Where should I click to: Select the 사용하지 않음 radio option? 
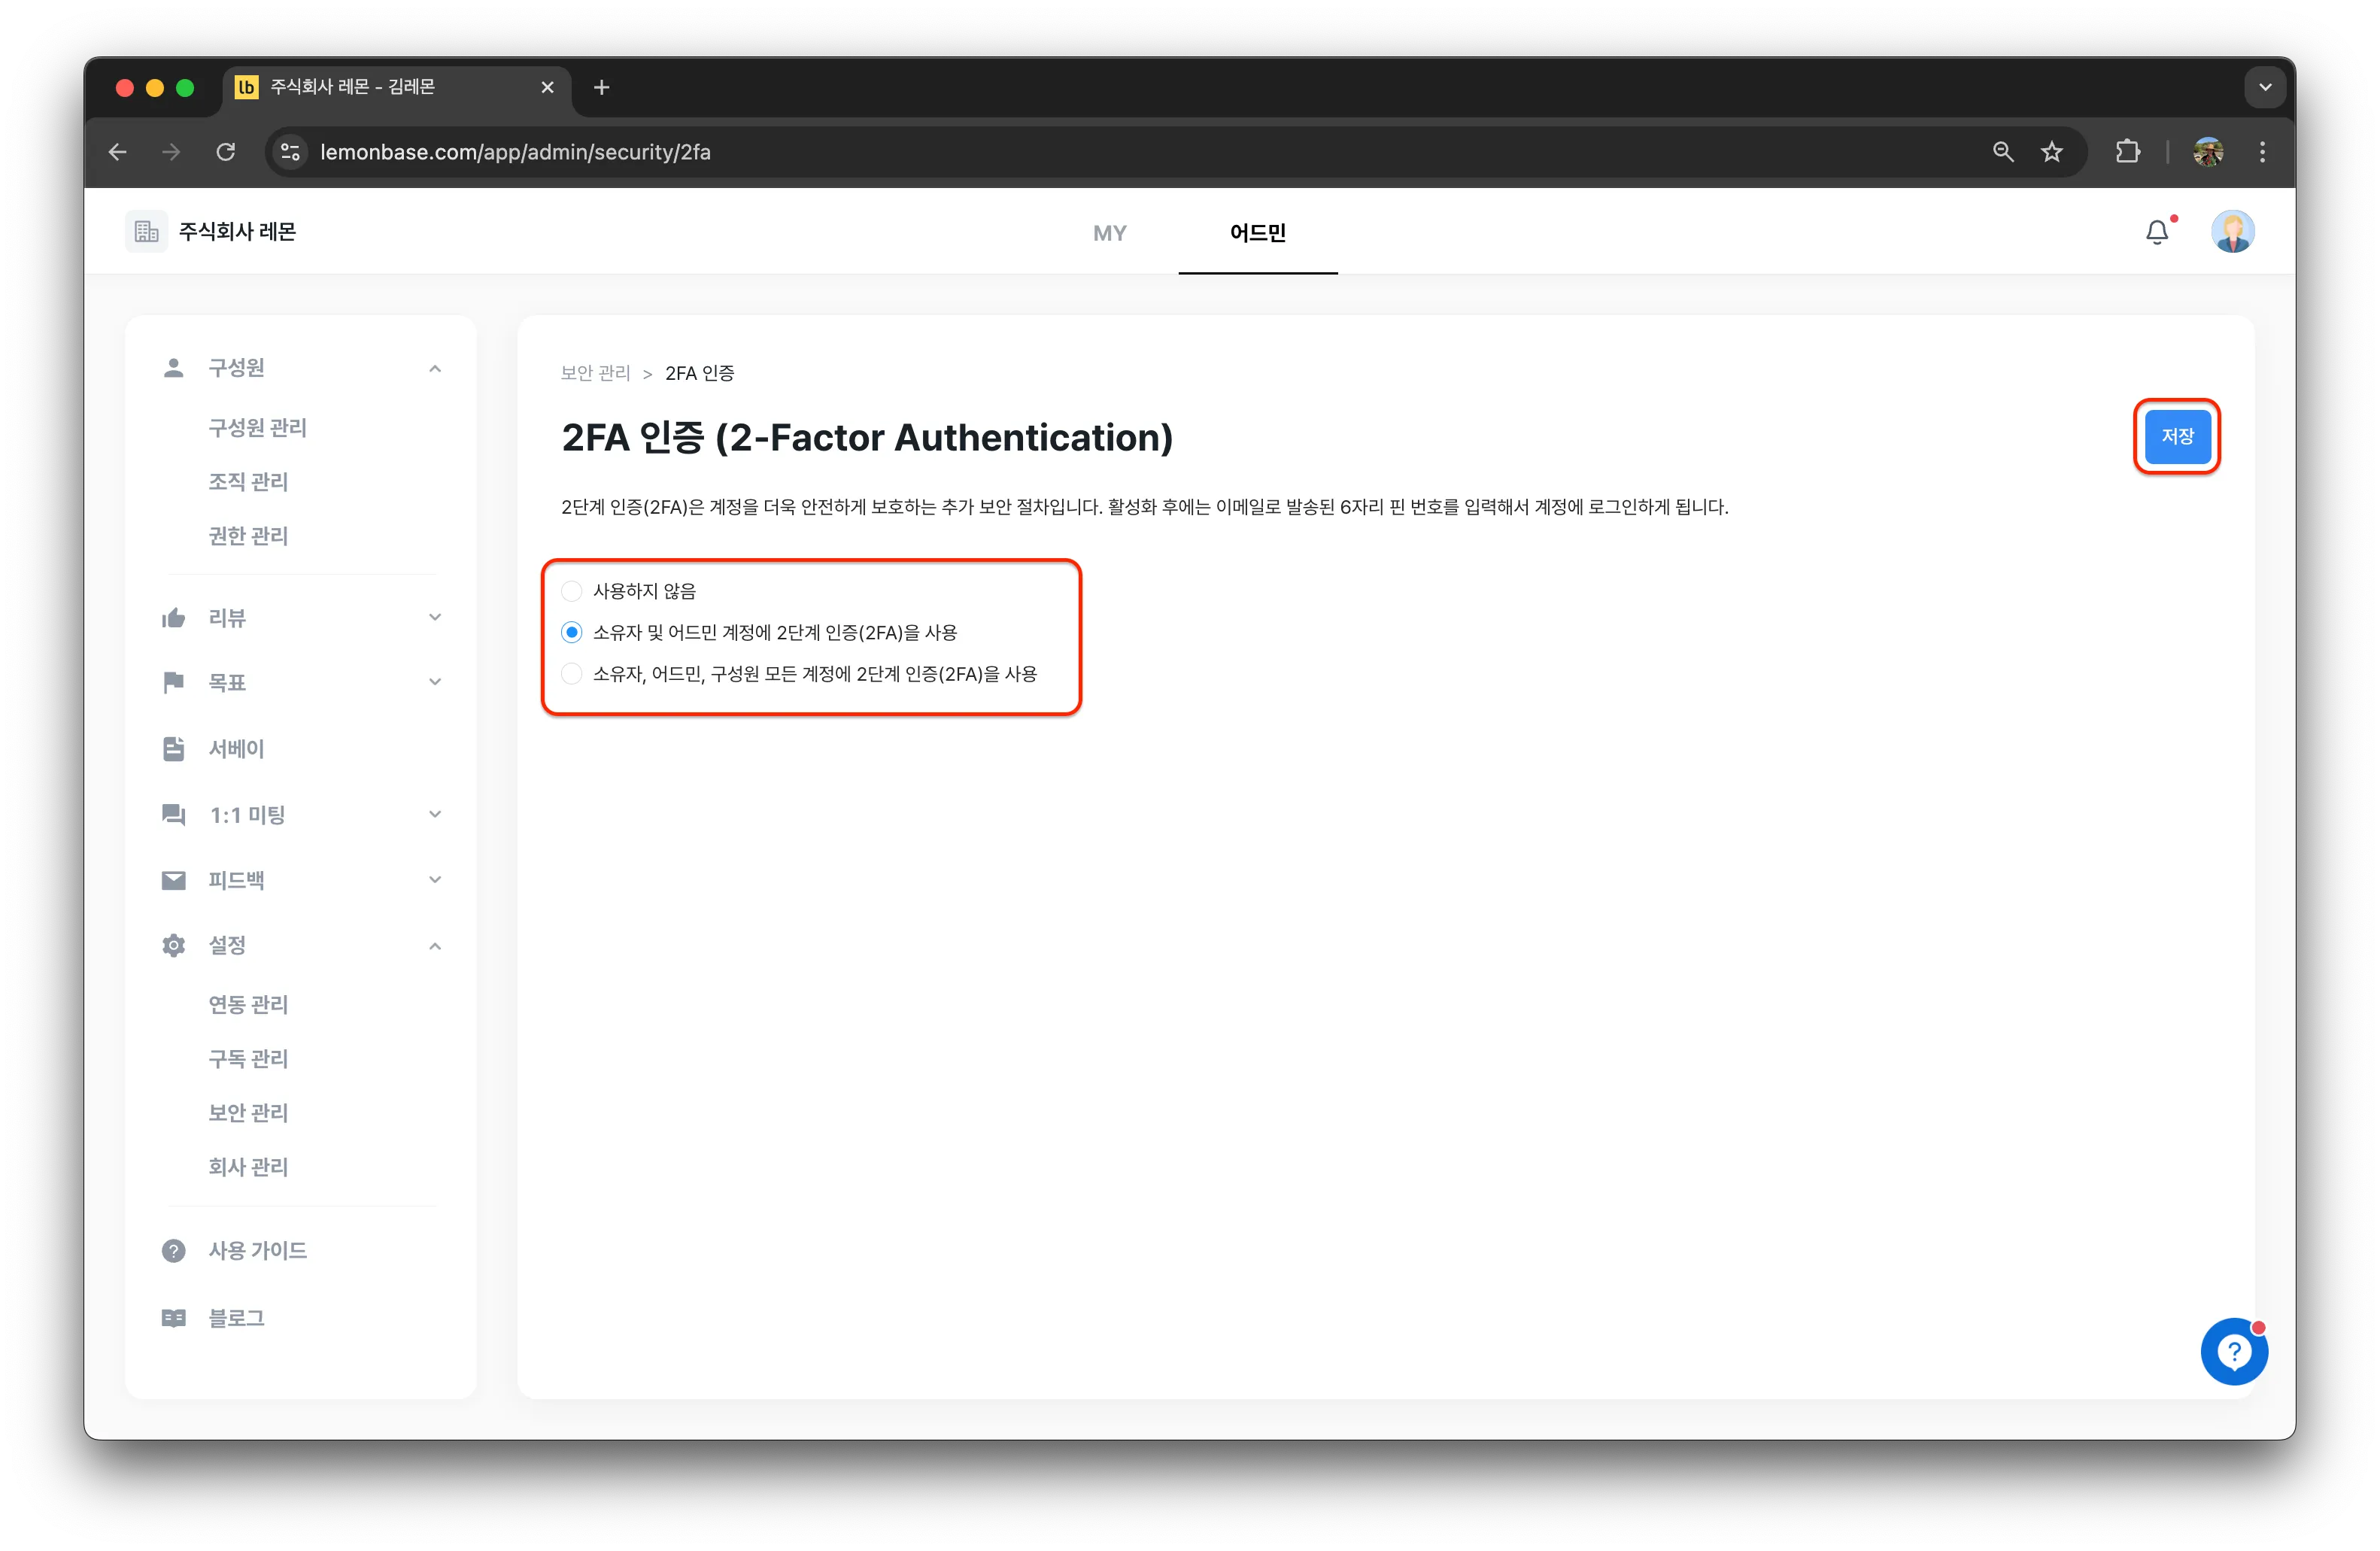click(571, 591)
